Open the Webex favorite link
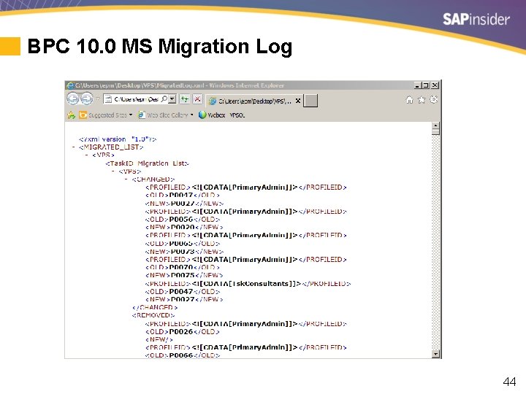The image size is (526, 394). (x=212, y=115)
